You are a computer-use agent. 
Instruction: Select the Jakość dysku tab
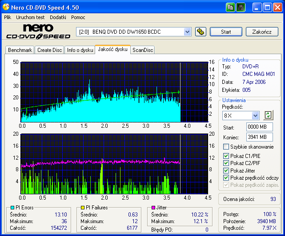tap(112, 49)
